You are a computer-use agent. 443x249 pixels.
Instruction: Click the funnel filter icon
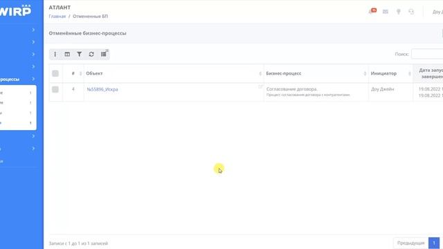pyautogui.click(x=80, y=54)
